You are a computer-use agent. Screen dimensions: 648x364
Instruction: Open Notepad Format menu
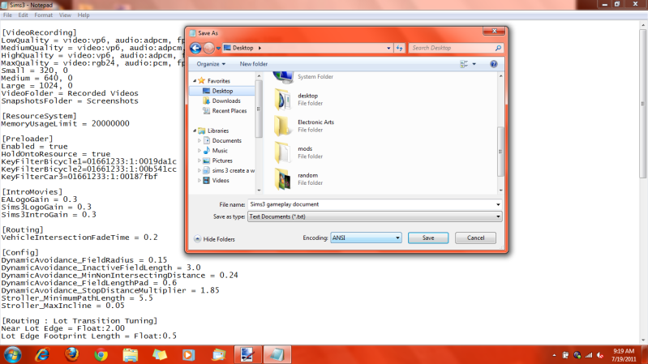click(x=44, y=15)
